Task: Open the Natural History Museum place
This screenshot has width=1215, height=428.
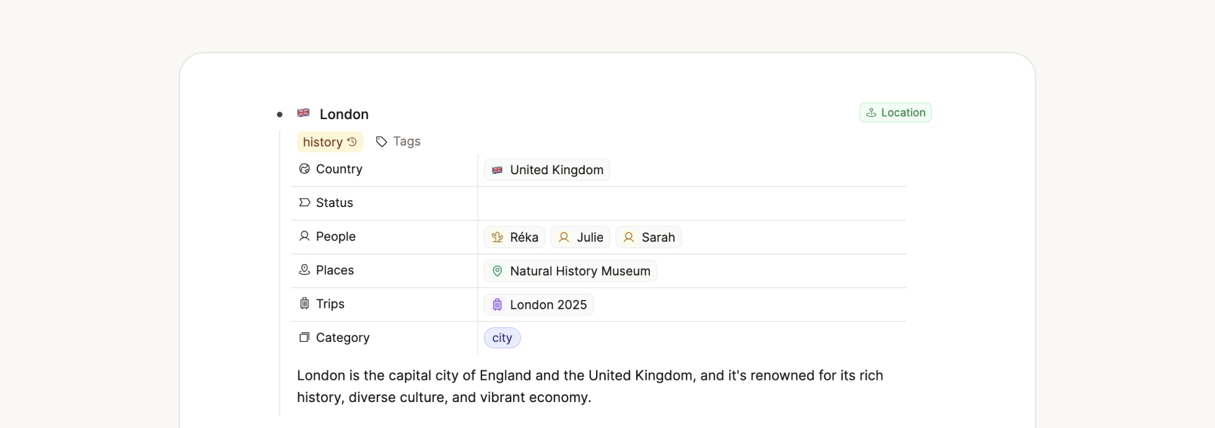Action: [571, 271]
